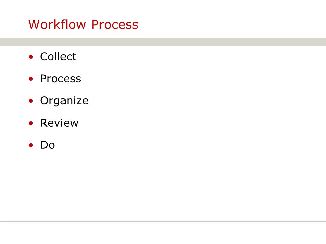The height and width of the screenshot is (244, 326).
Task: Click the capital D in Do
Action: 44,145
